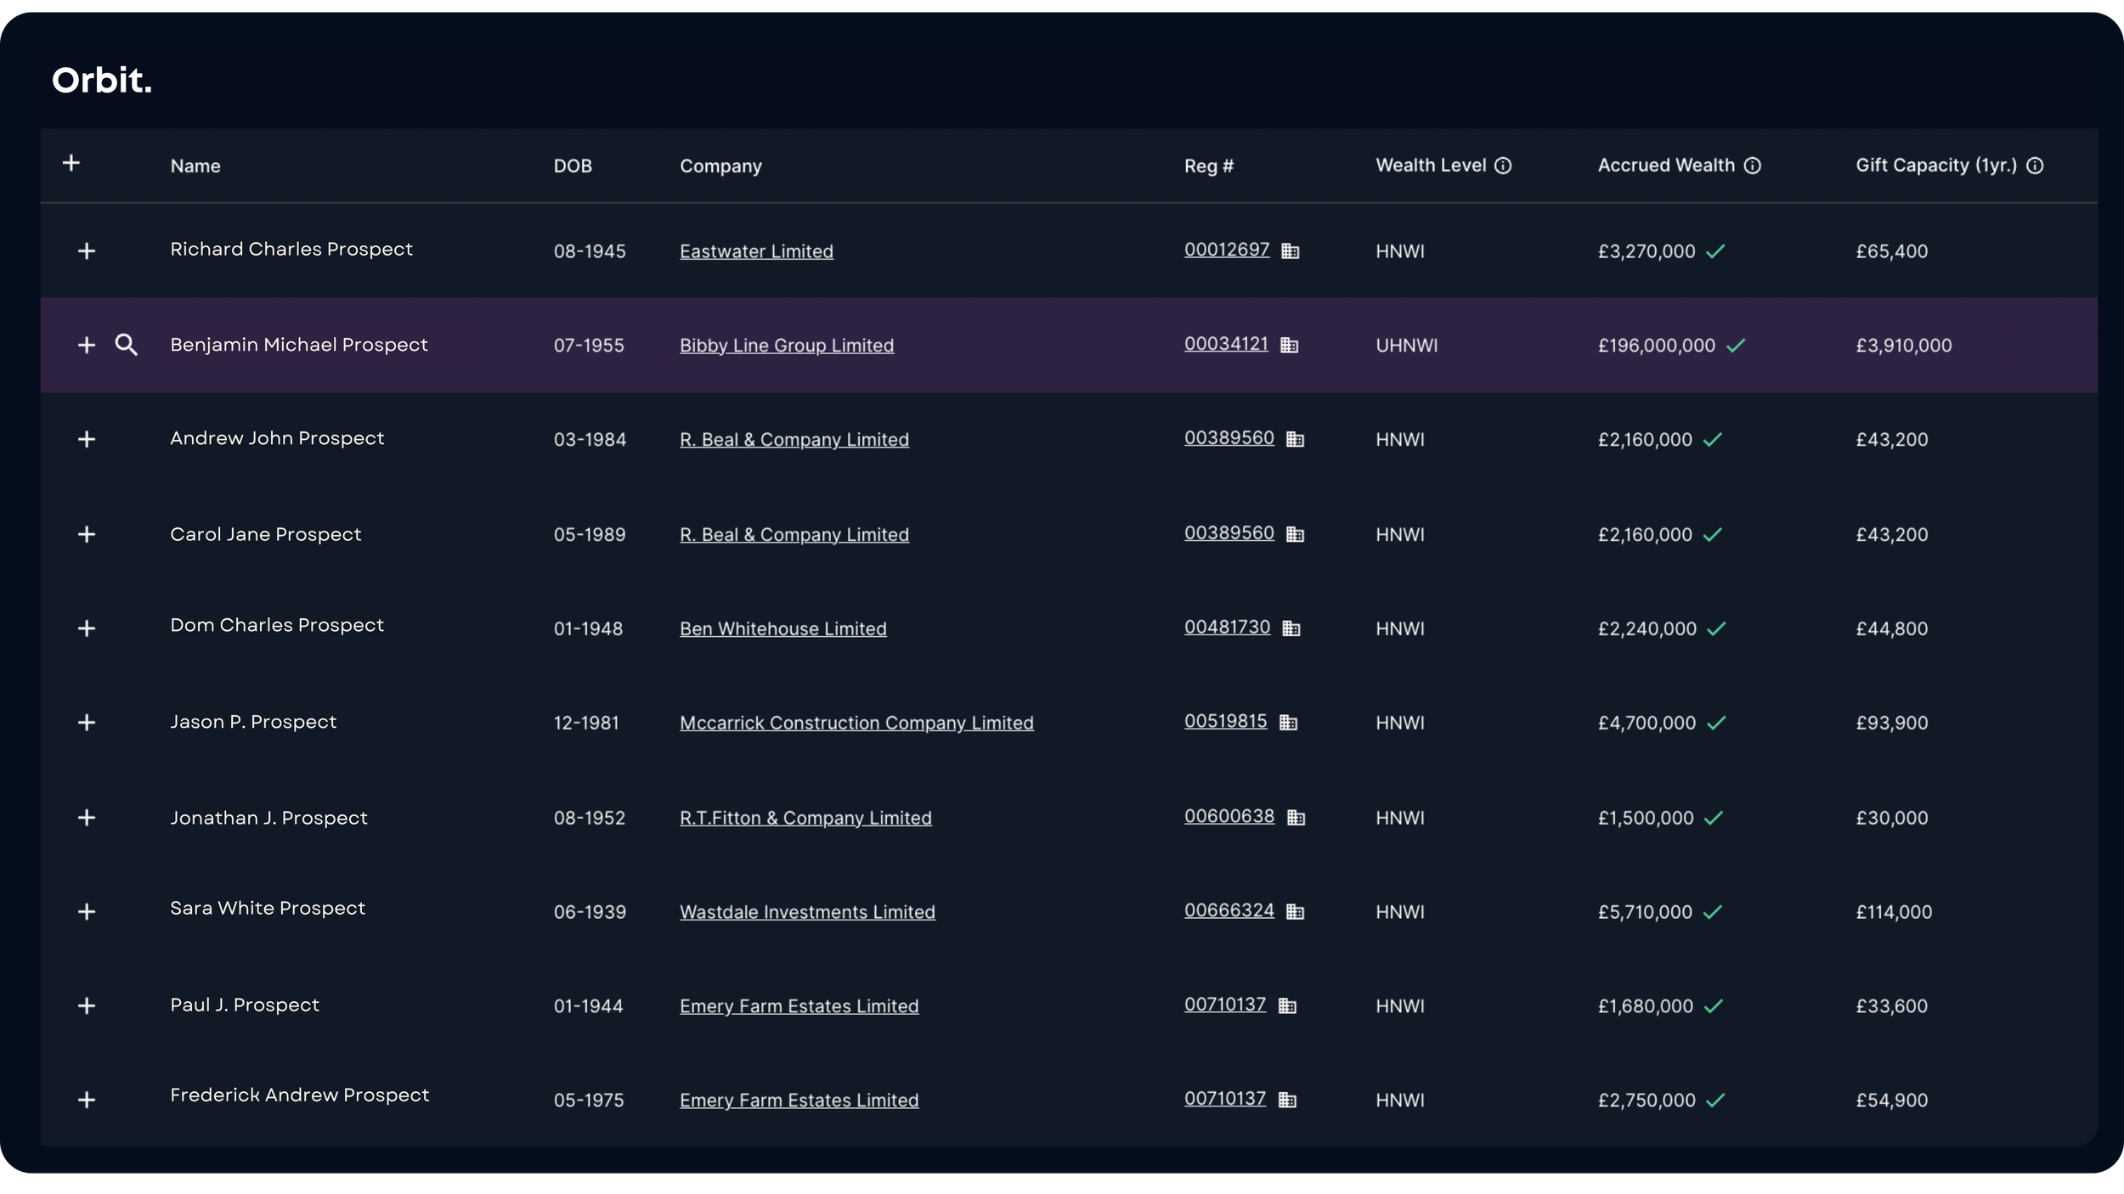Click Gift Capacity info icon
The image size is (2124, 1194).
[x=2035, y=166]
